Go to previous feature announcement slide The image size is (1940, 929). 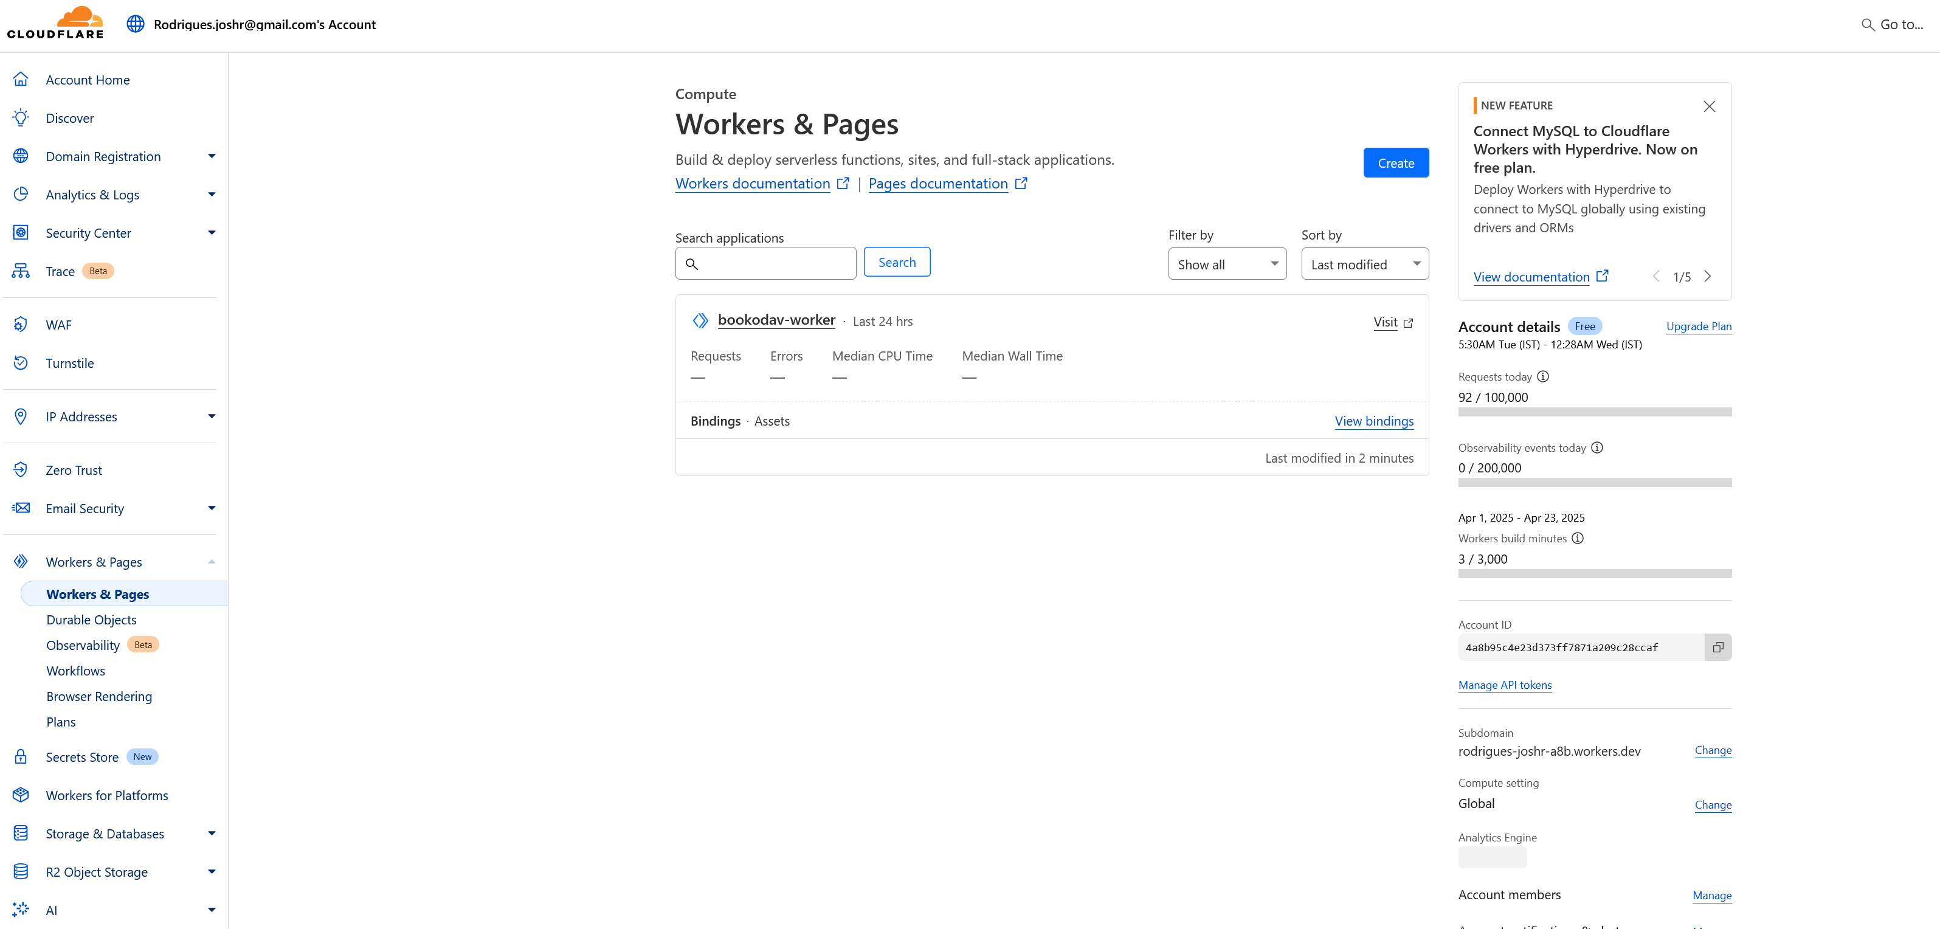coord(1656,276)
